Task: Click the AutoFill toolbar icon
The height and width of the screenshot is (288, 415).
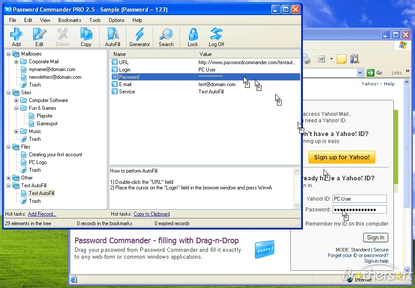Action: 113,34
